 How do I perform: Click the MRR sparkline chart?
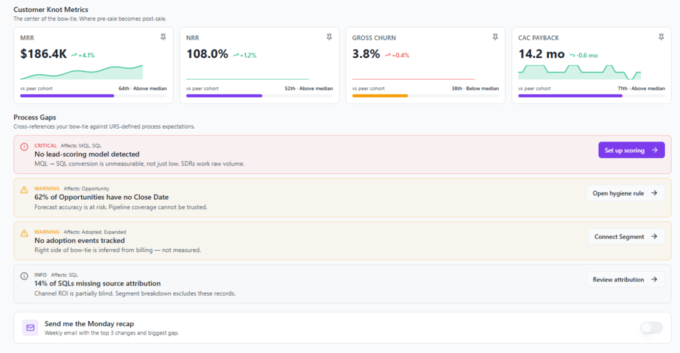(x=82, y=72)
